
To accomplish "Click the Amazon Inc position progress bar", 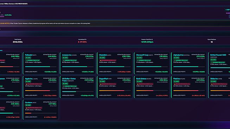I will click(x=78, y=67).
